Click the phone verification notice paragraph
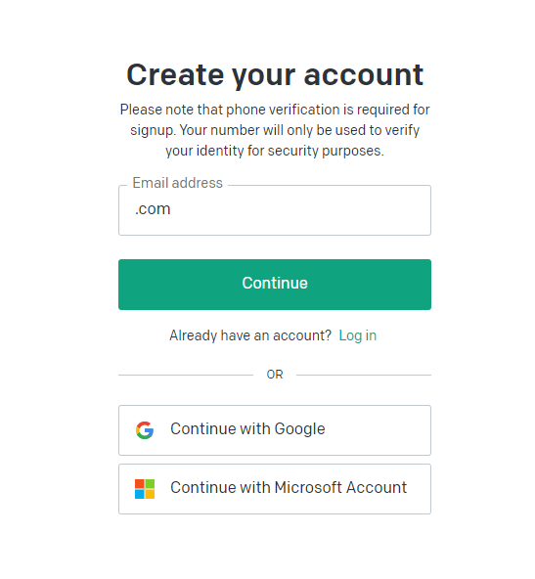The height and width of the screenshot is (579, 535). 275,130
